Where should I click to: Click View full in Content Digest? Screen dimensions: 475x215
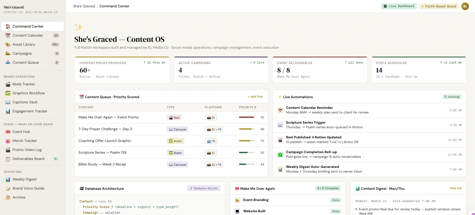click(x=455, y=188)
